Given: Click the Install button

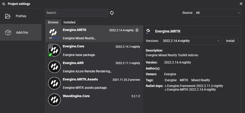Looking at the screenshot, I should click(230, 41).
